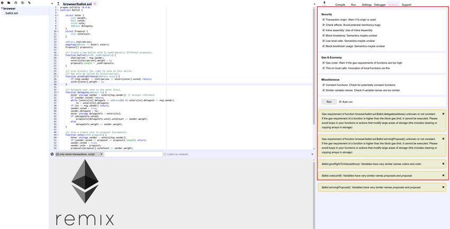Click the icon left of ballot.sol tab
The image size is (450, 229).
point(59,4)
